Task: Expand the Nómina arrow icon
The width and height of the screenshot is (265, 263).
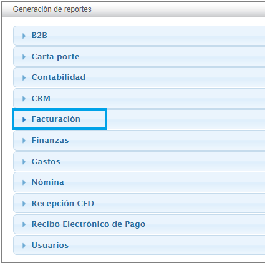Action: (24, 182)
